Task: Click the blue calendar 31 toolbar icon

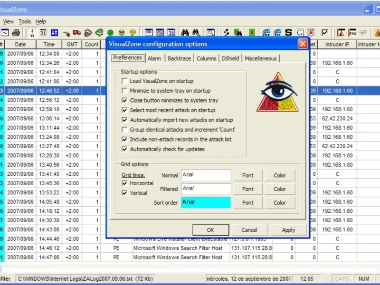Action: [x=171, y=32]
